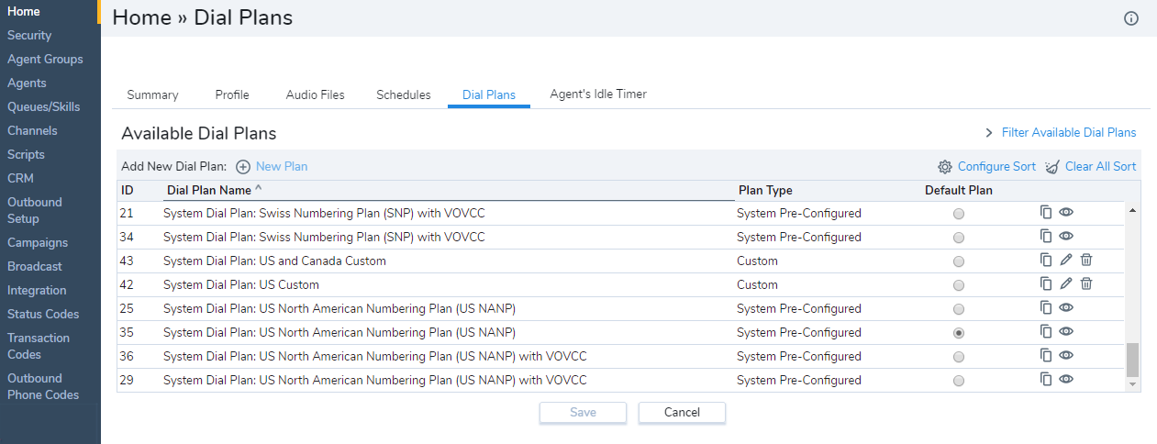Screen dimensions: 1157x444
Task: View dial plan ID 21 with eye icon
Action: [1066, 212]
